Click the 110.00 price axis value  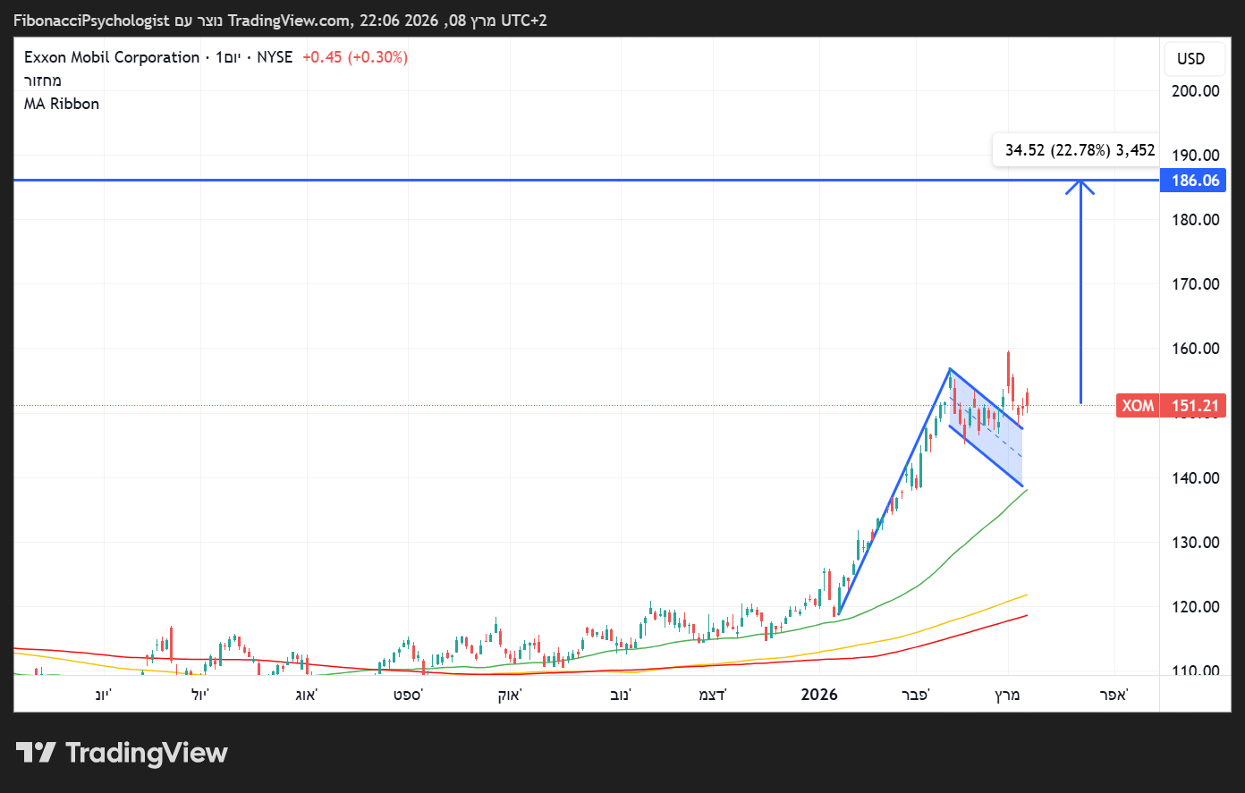coord(1196,671)
